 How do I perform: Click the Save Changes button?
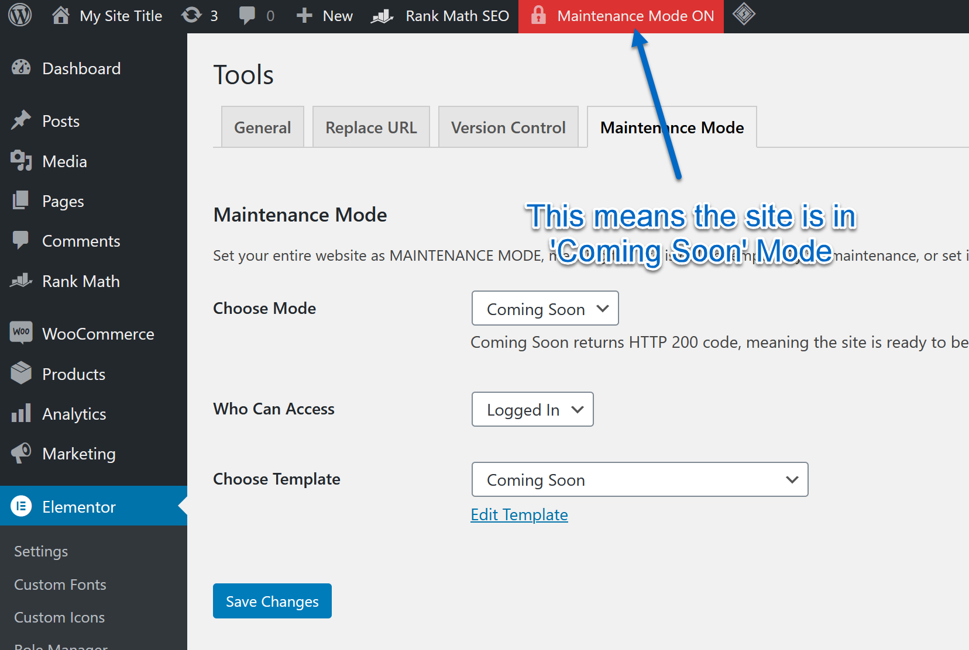[x=272, y=601]
